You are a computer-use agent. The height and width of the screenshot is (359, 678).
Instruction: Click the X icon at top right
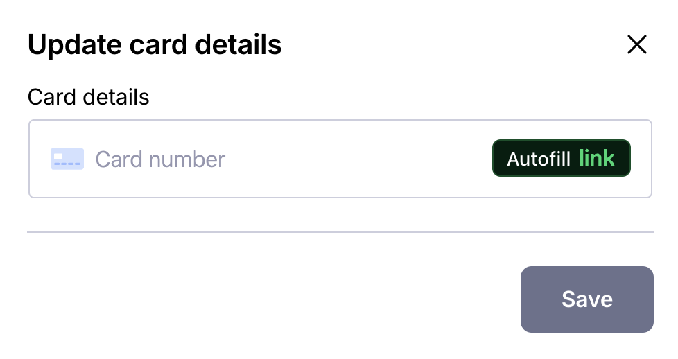636,45
